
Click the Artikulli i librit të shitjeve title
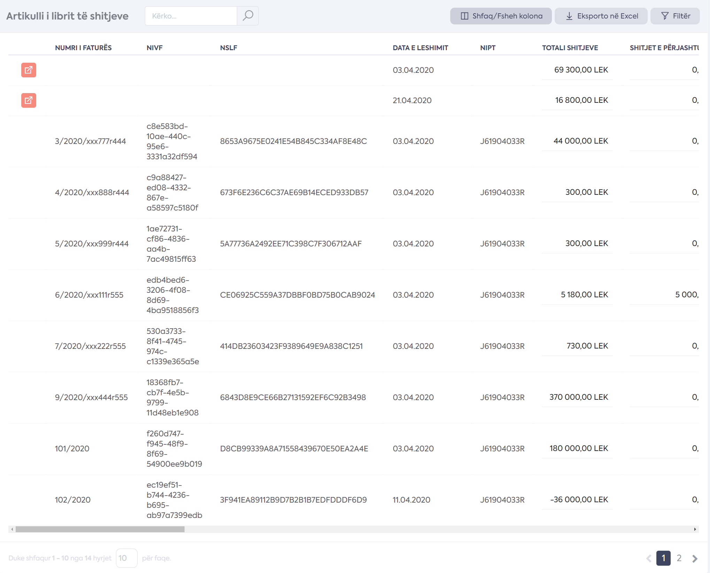[x=67, y=16]
